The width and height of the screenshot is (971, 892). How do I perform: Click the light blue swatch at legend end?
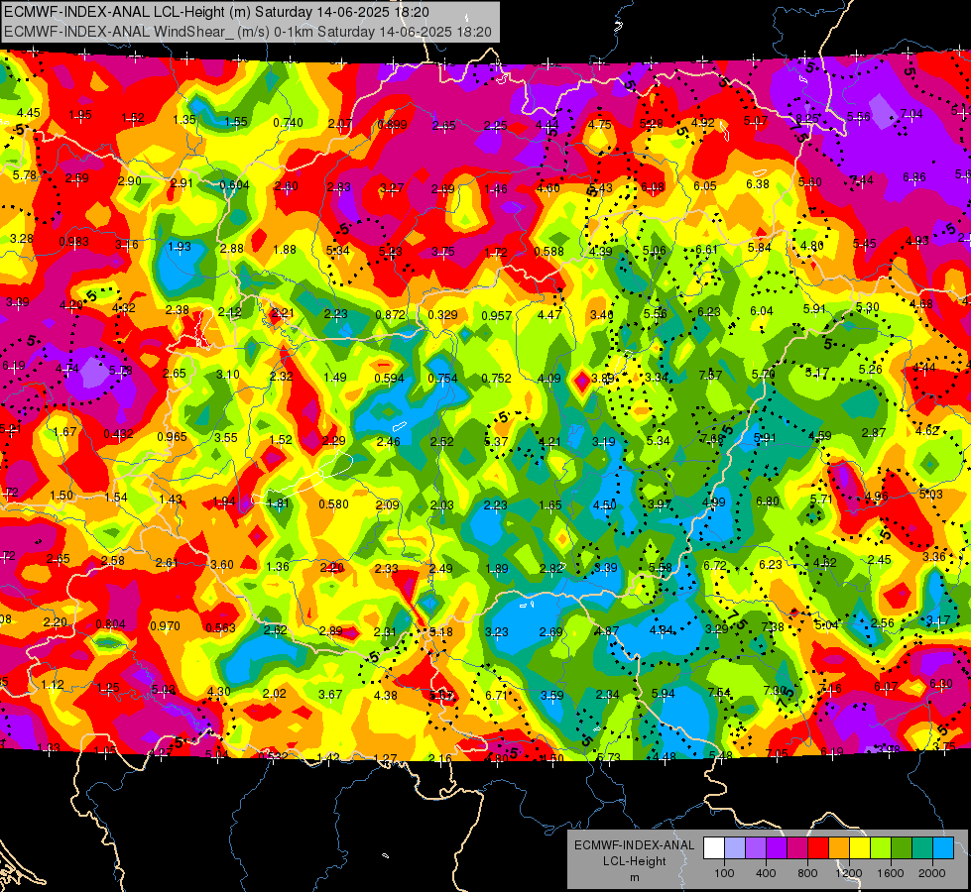tap(944, 848)
